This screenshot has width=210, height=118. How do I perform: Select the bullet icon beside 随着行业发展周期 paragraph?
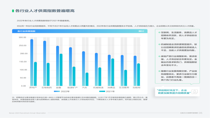[x=159, y=71]
